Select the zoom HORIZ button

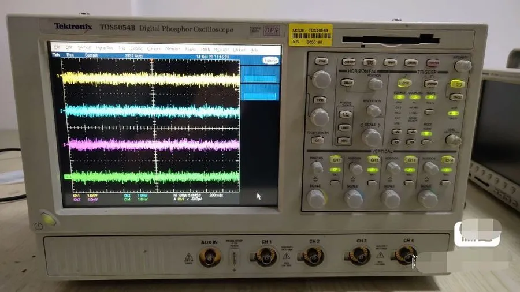click(344, 128)
